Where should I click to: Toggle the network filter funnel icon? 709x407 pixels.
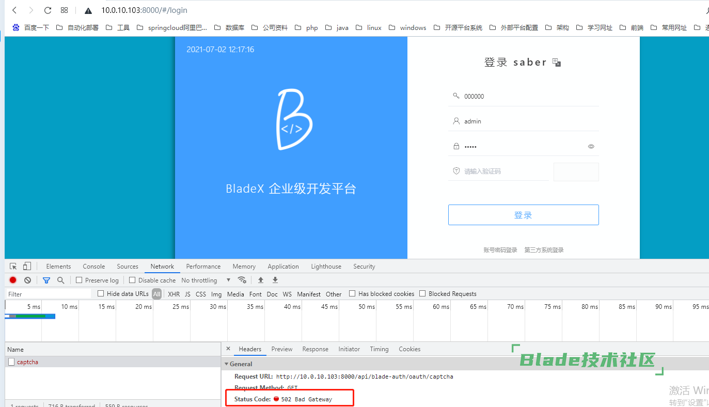[46, 280]
